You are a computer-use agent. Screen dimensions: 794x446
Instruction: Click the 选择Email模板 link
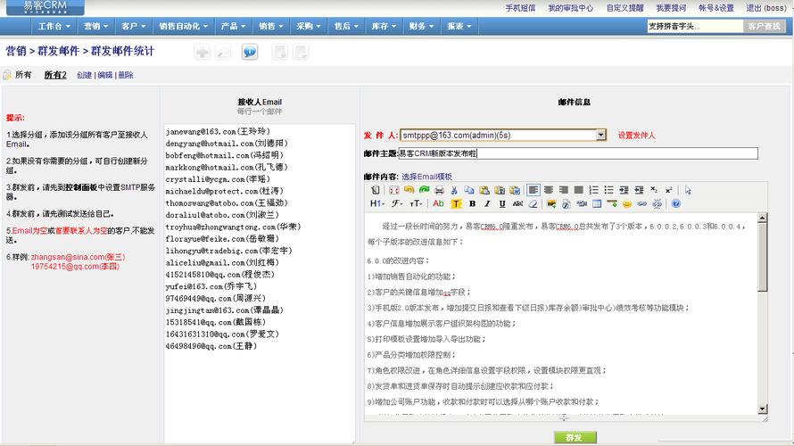click(x=426, y=177)
